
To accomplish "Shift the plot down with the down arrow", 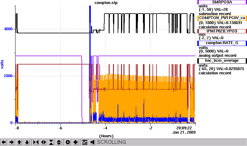I will tap(27, 142).
